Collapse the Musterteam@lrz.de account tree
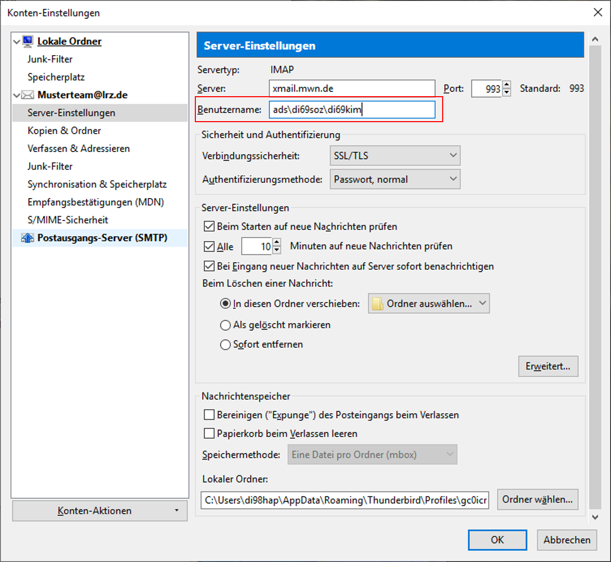This screenshot has width=611, height=562. 17,95
